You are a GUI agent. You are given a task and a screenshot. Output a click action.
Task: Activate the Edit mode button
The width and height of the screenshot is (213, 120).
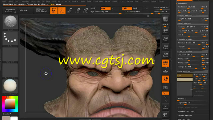(x=54, y=10)
